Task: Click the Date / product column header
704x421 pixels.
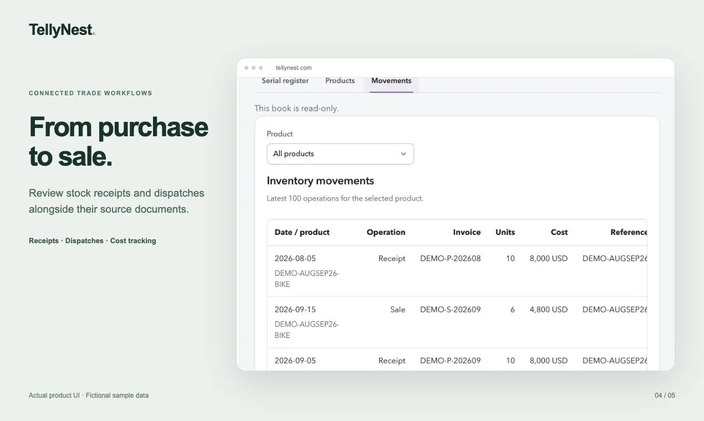Action: pos(302,232)
